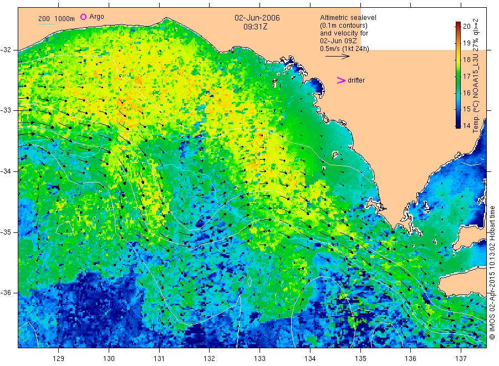Click the velocity scale reference arrow
Screen dimensions: 499x366
pos(337,57)
